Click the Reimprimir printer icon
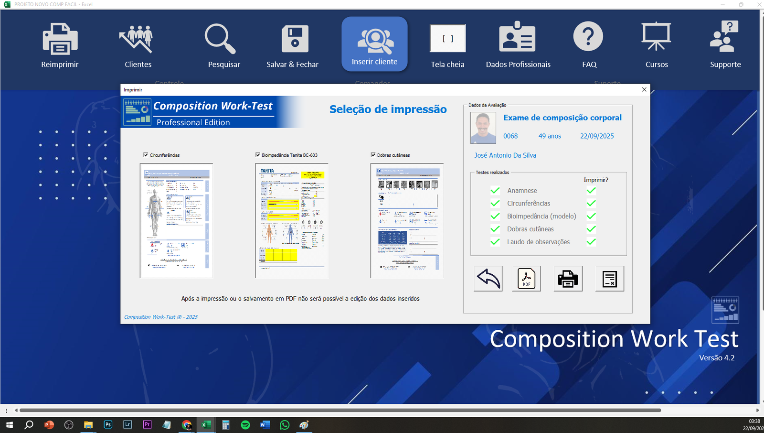This screenshot has width=764, height=433. click(60, 39)
